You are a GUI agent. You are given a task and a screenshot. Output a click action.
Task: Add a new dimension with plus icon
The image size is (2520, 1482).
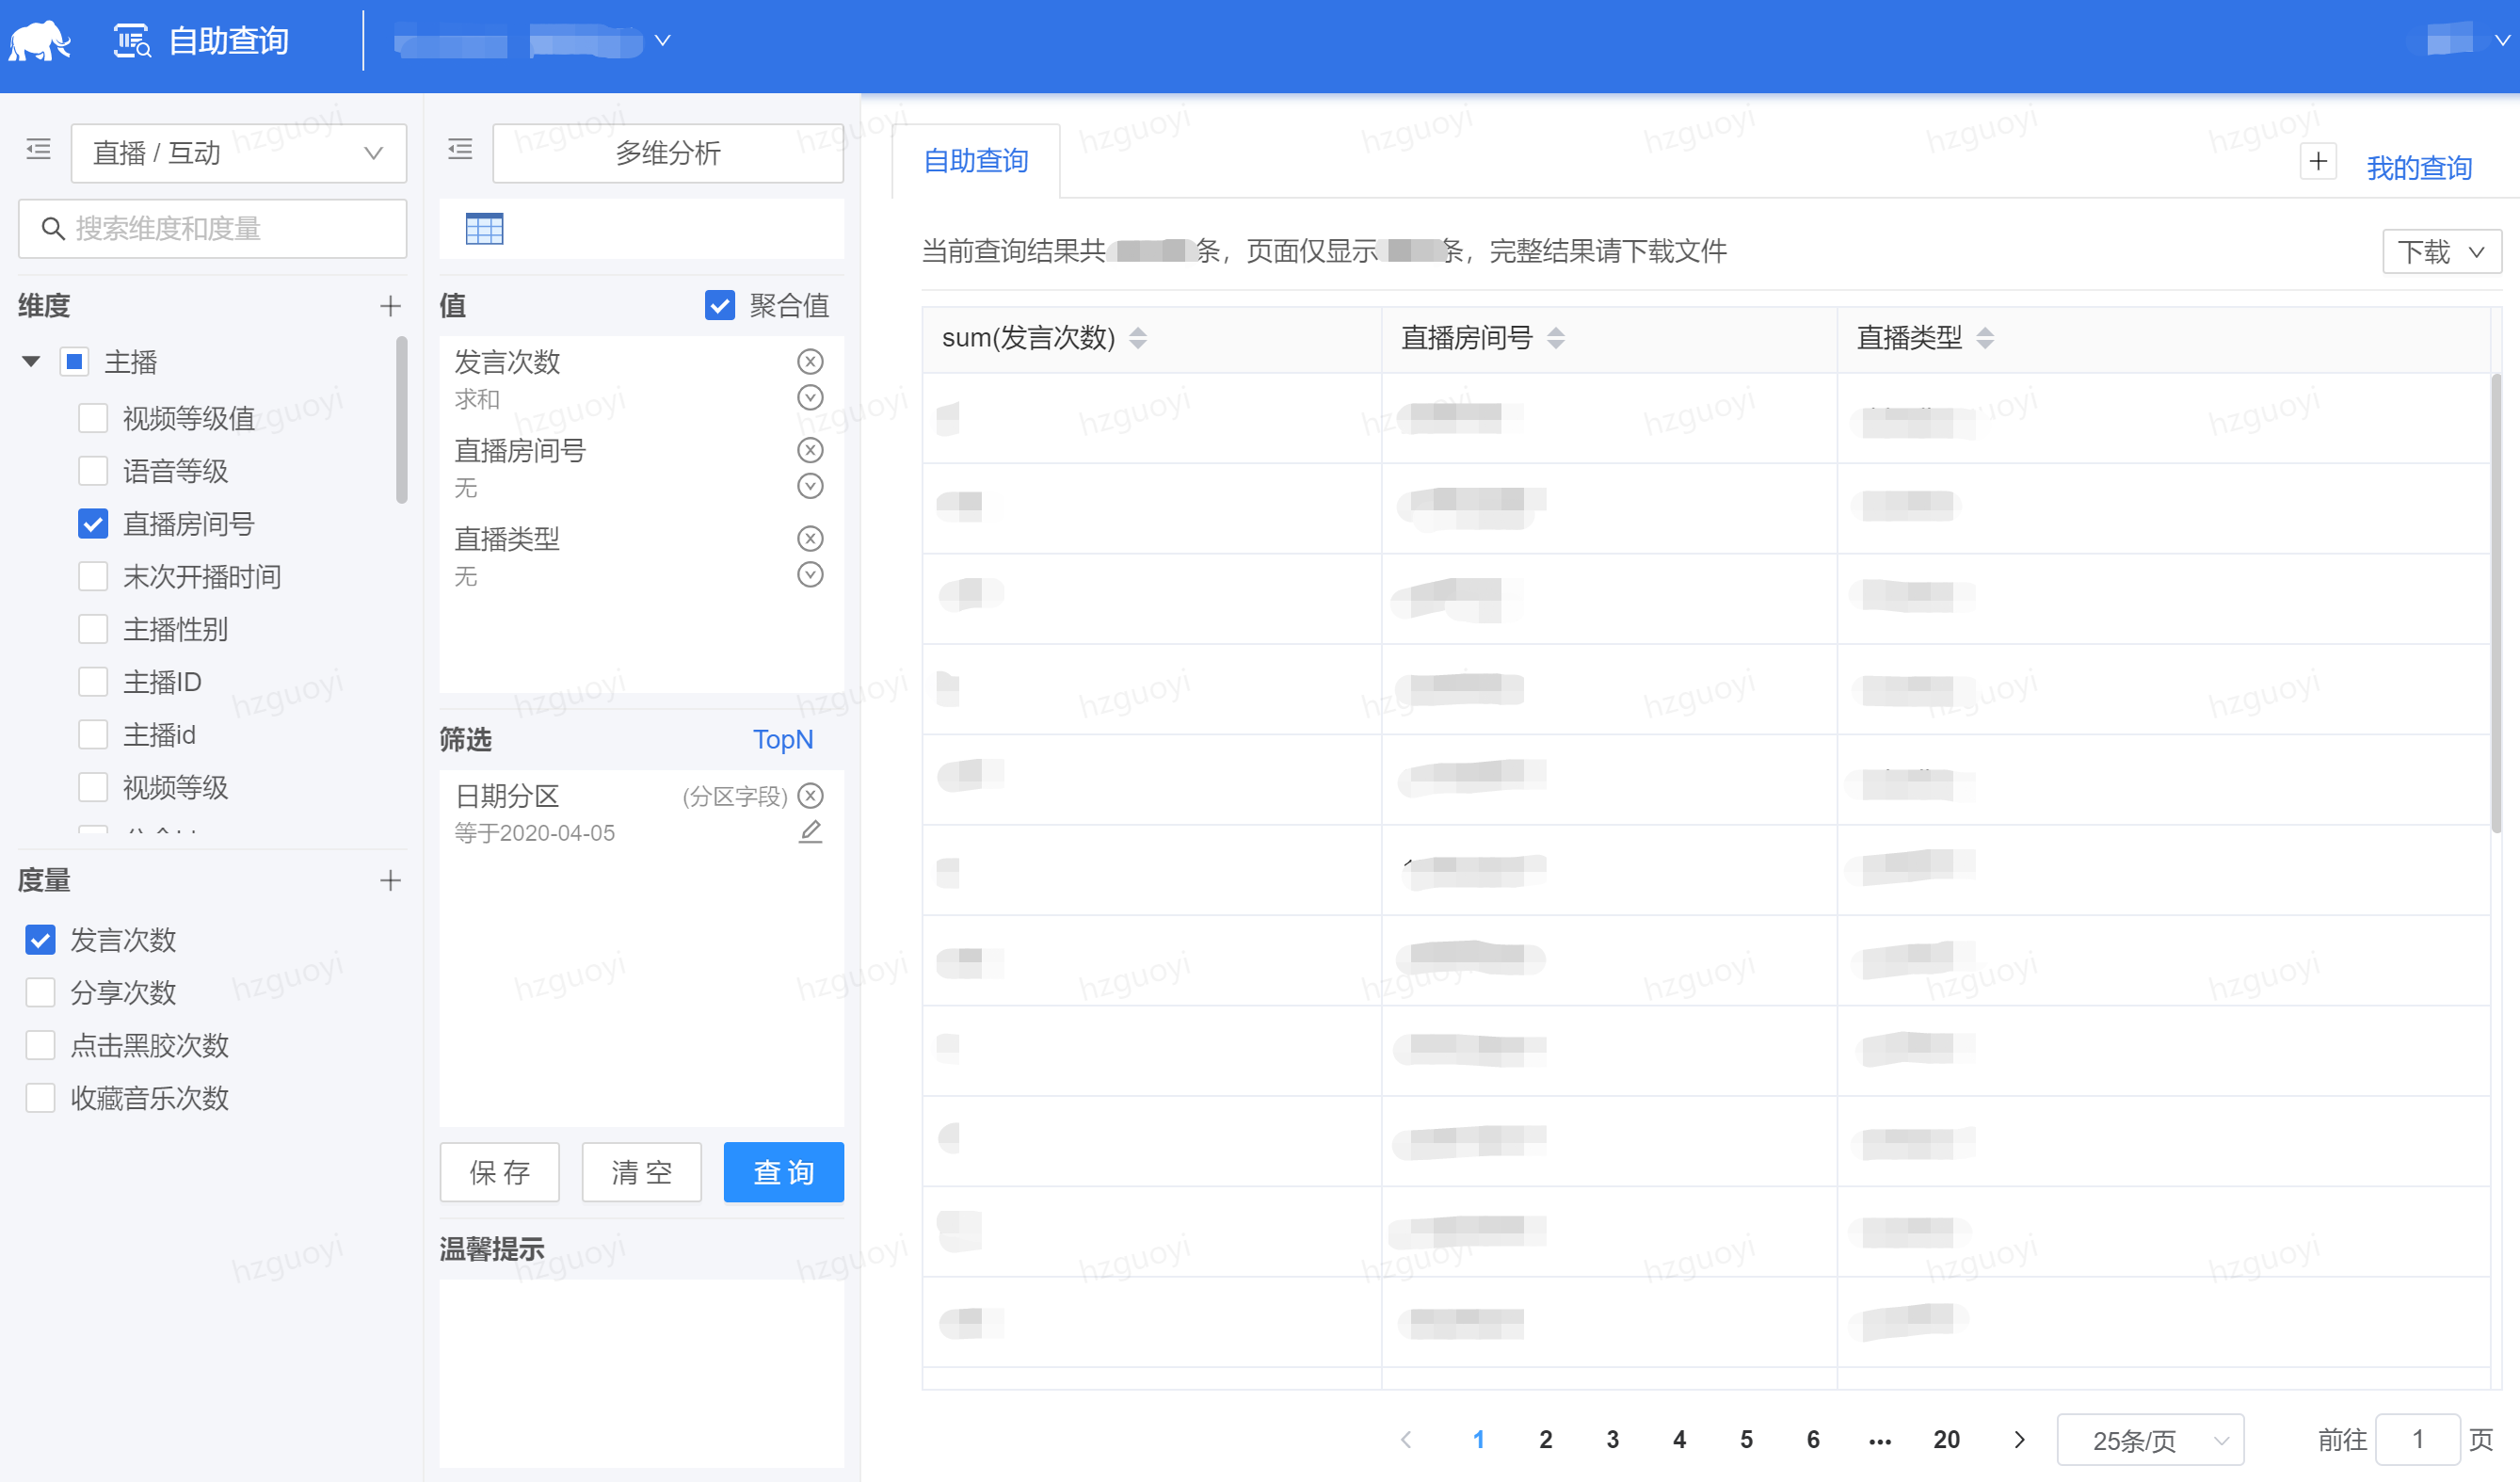(390, 306)
